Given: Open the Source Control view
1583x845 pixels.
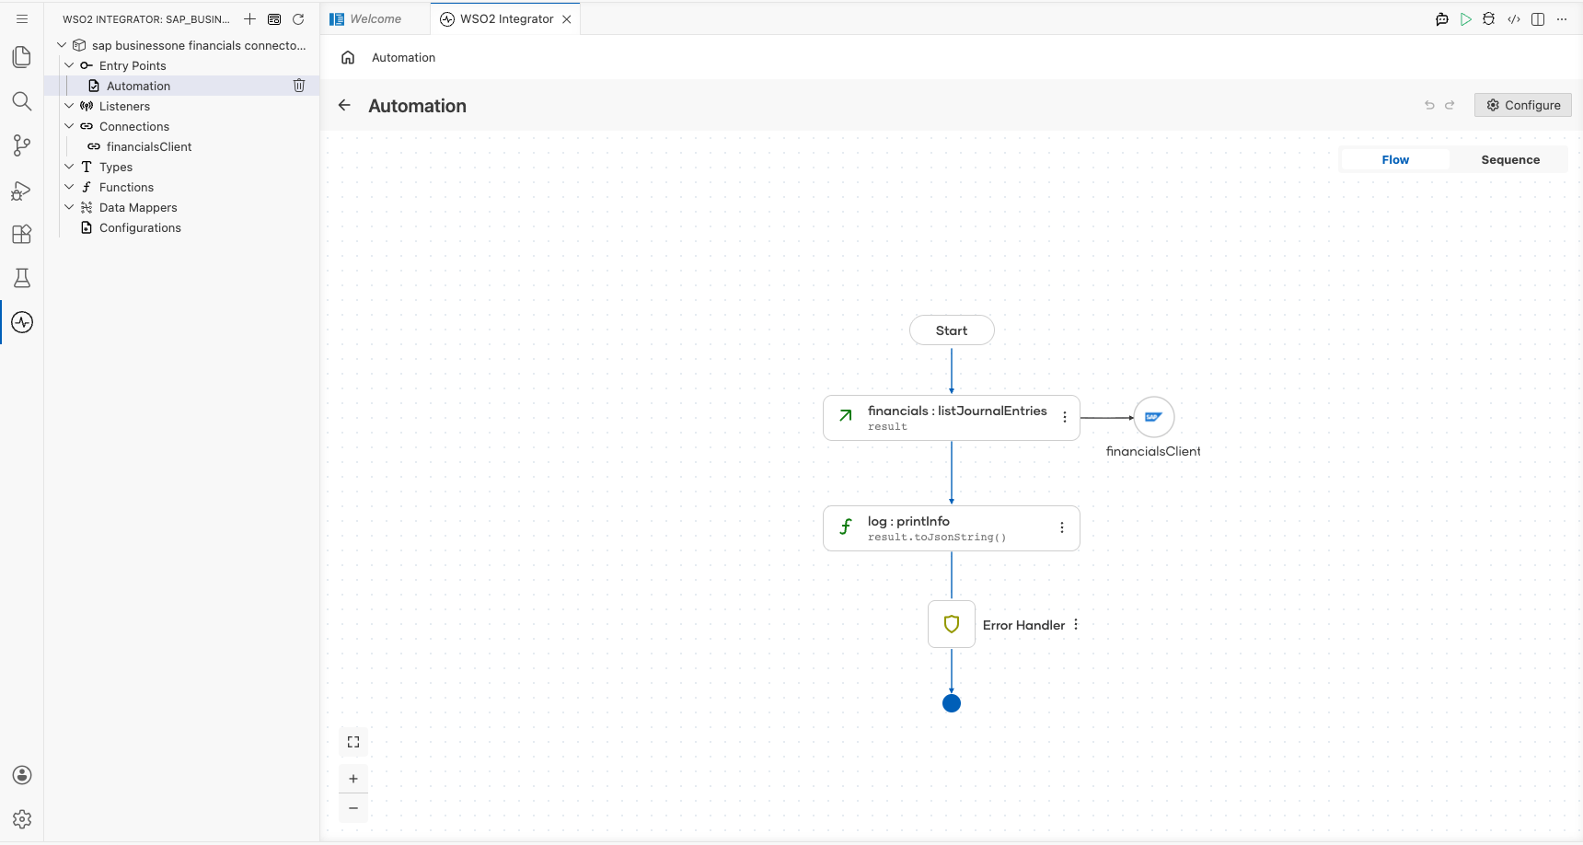Looking at the screenshot, I should click(22, 145).
